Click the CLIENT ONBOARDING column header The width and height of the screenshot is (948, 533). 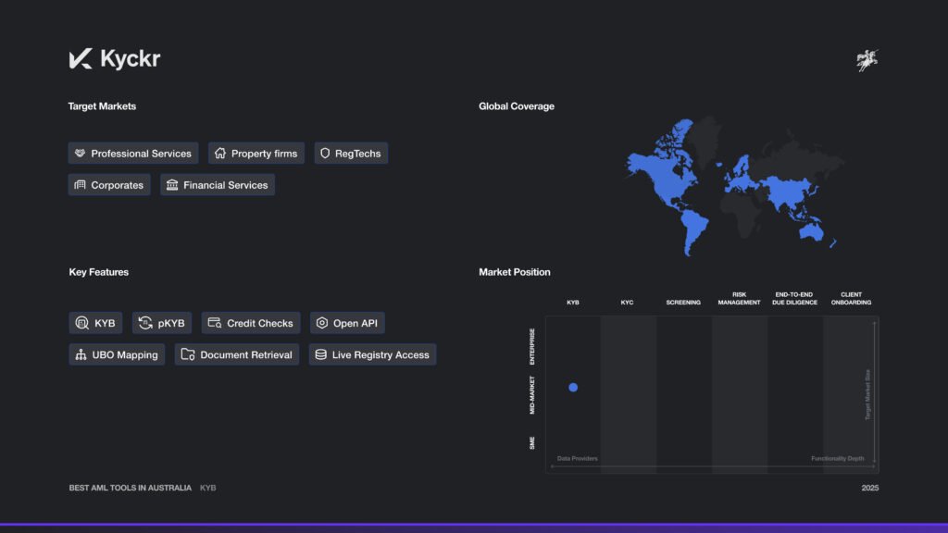[x=851, y=299]
